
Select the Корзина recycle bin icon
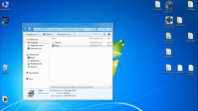[5, 69]
